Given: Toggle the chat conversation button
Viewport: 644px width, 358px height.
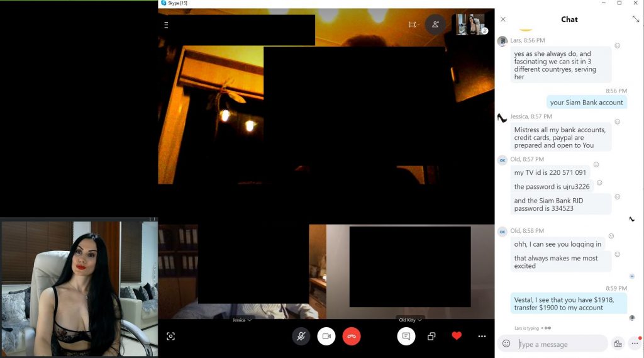Looking at the screenshot, I should (x=406, y=336).
